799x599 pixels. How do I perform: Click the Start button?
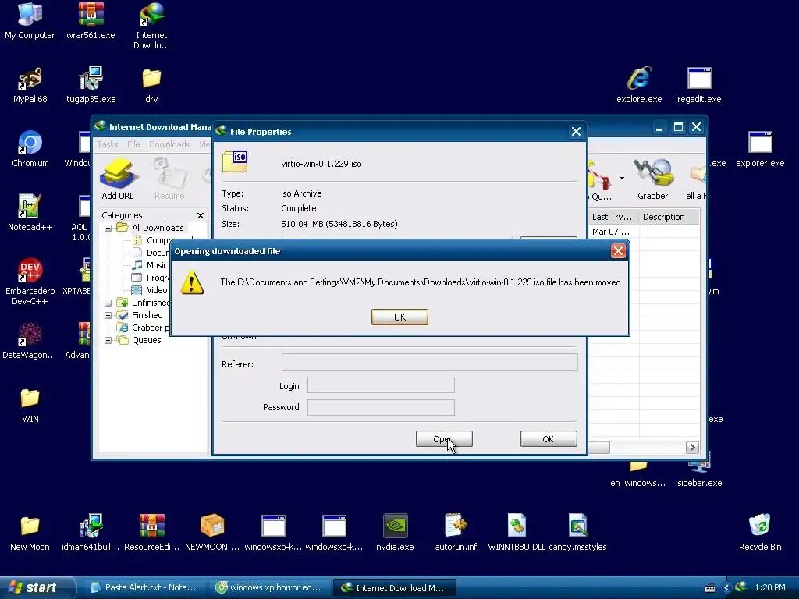pos(37,587)
